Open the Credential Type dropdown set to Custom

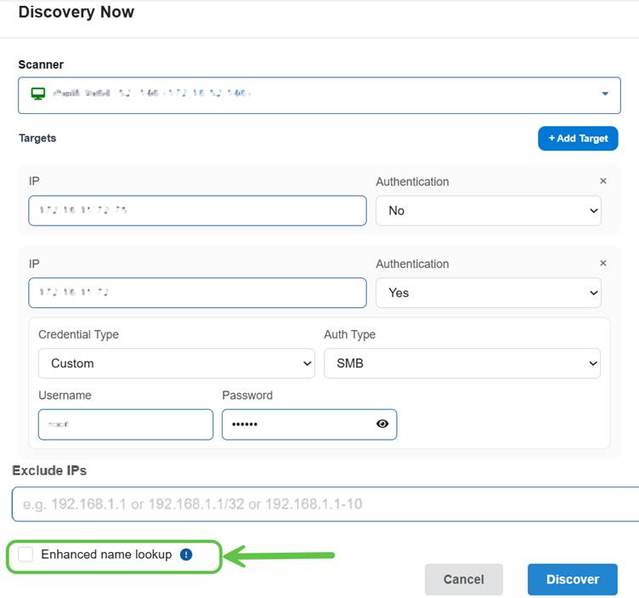point(176,363)
